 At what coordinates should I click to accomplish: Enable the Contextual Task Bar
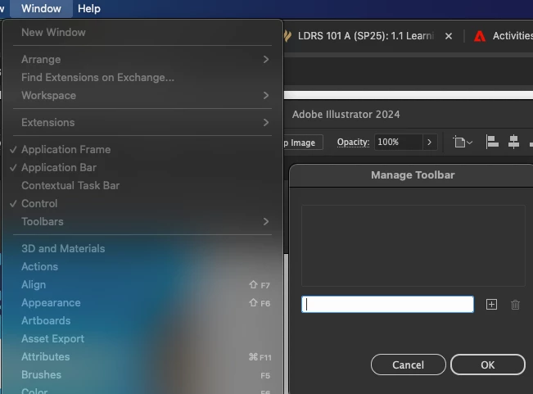pyautogui.click(x=142, y=186)
